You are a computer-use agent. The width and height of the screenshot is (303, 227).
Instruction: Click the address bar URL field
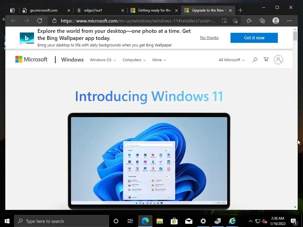tap(138, 21)
